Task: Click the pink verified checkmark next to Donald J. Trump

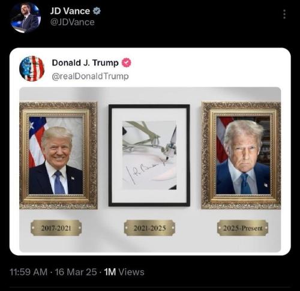Action: 127,62
